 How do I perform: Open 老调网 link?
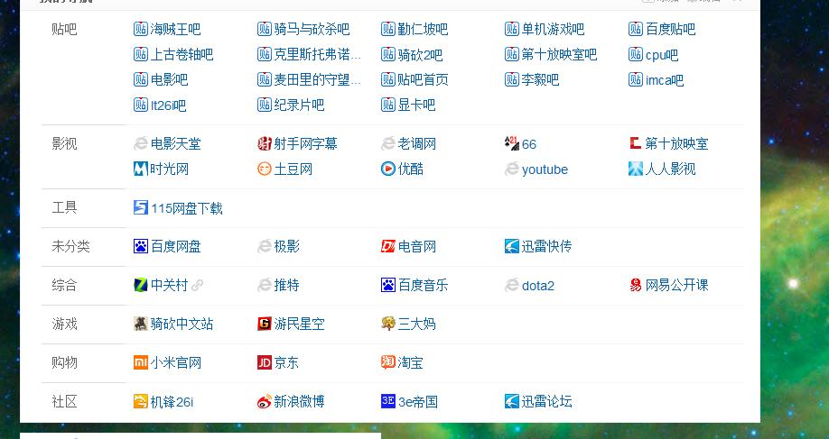pyautogui.click(x=416, y=143)
